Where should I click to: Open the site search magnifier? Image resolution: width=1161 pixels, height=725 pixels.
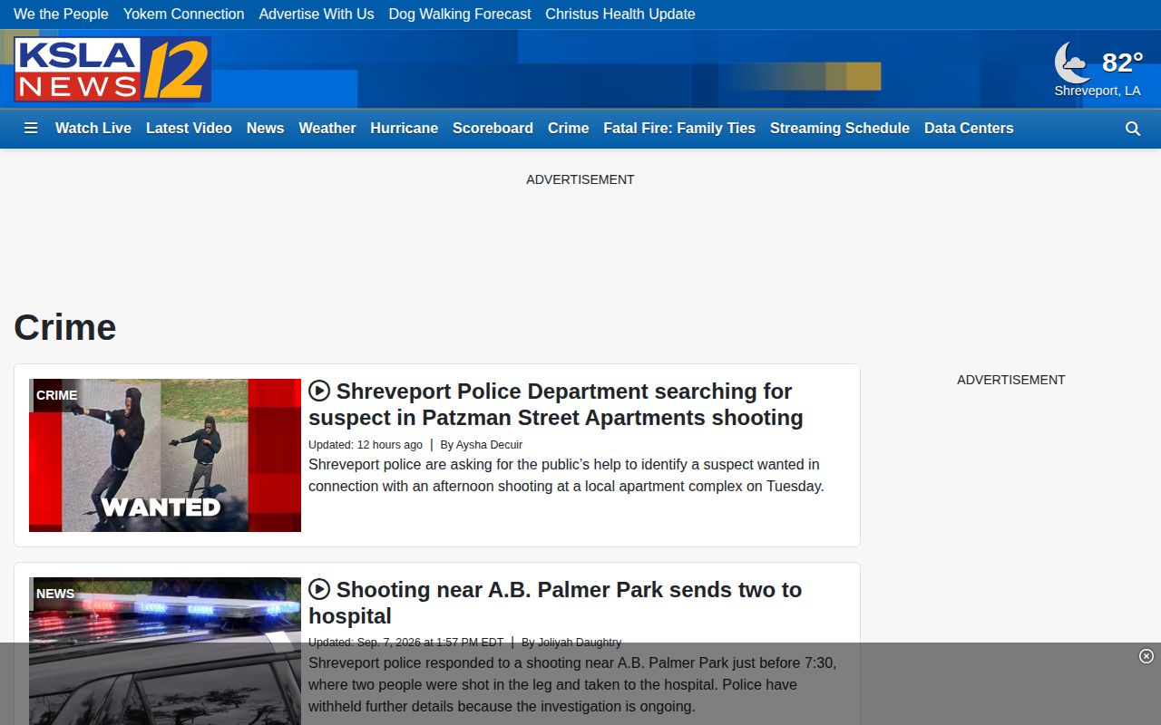(x=1133, y=129)
